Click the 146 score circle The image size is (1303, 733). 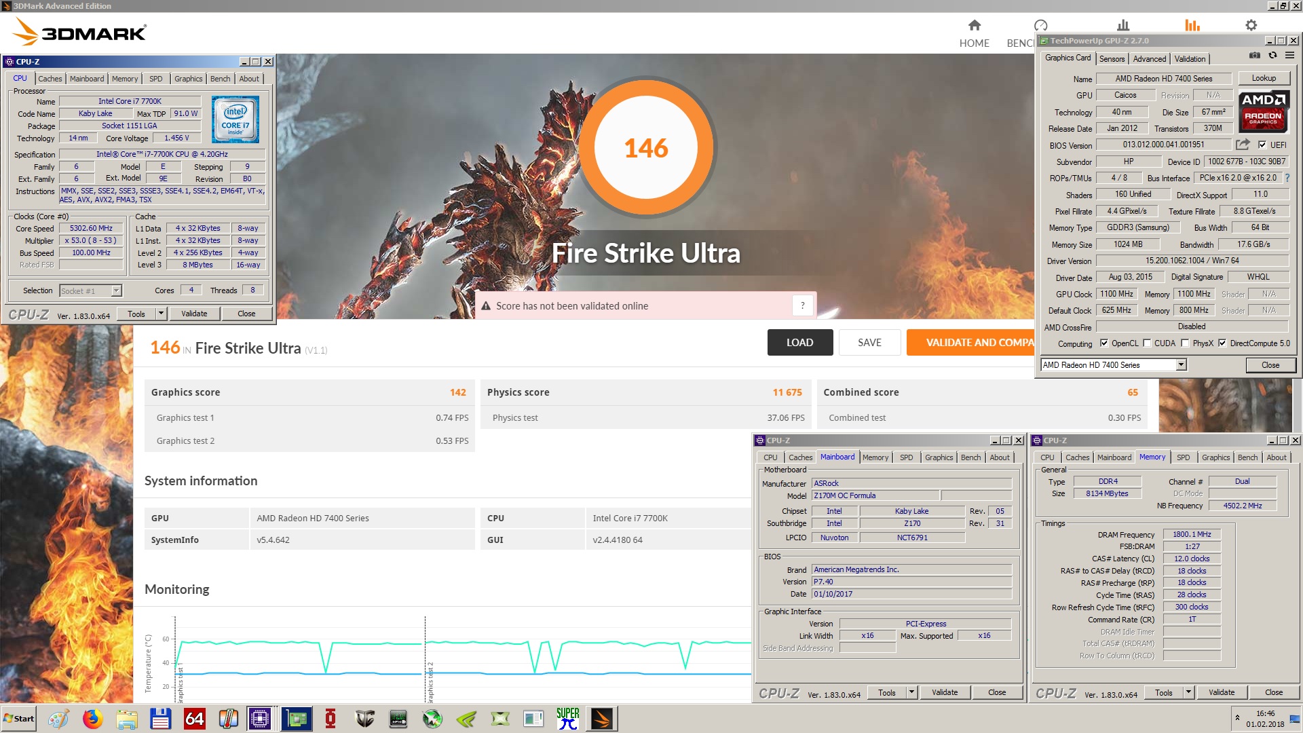pos(646,147)
